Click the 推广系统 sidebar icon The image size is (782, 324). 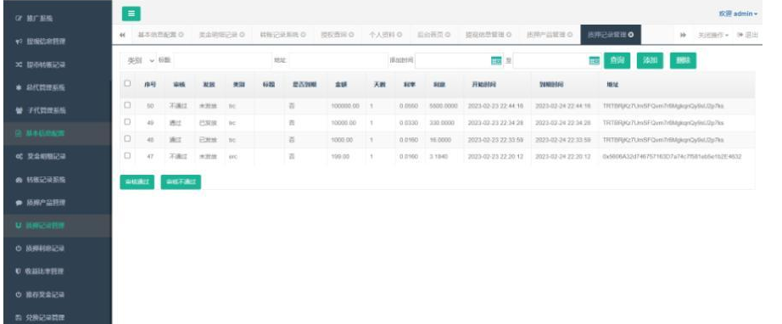click(x=19, y=19)
